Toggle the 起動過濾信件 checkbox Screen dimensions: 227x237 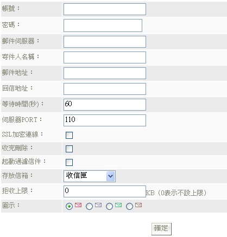69,162
